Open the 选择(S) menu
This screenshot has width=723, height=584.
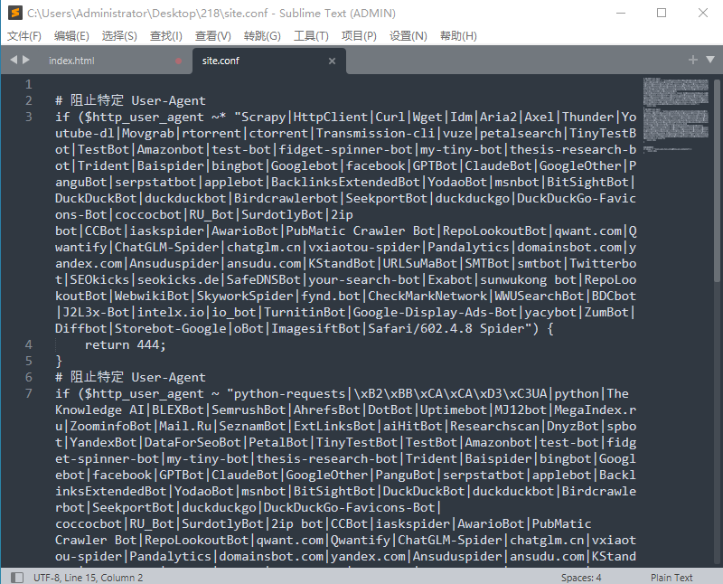point(119,35)
